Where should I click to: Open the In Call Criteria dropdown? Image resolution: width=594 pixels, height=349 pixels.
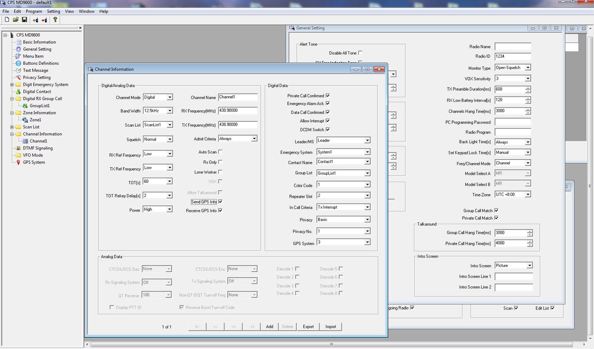(x=344, y=207)
